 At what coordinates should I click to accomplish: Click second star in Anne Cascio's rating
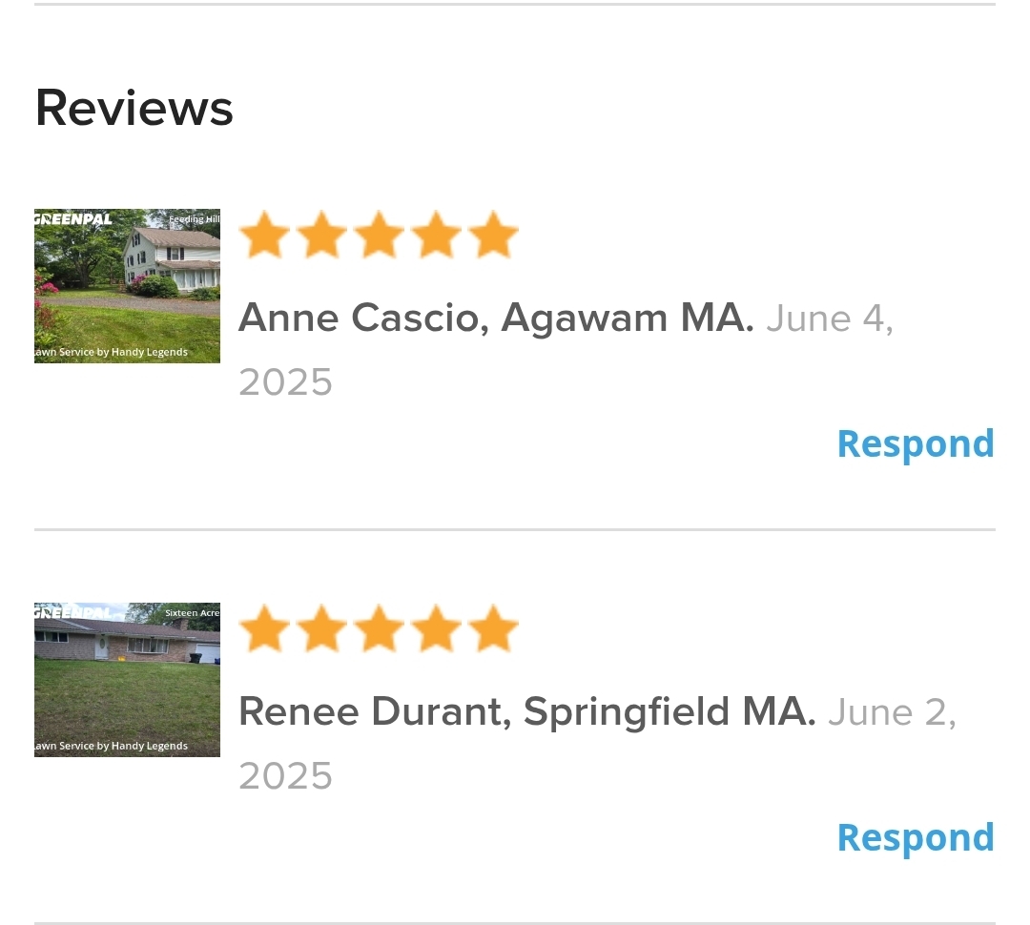321,236
